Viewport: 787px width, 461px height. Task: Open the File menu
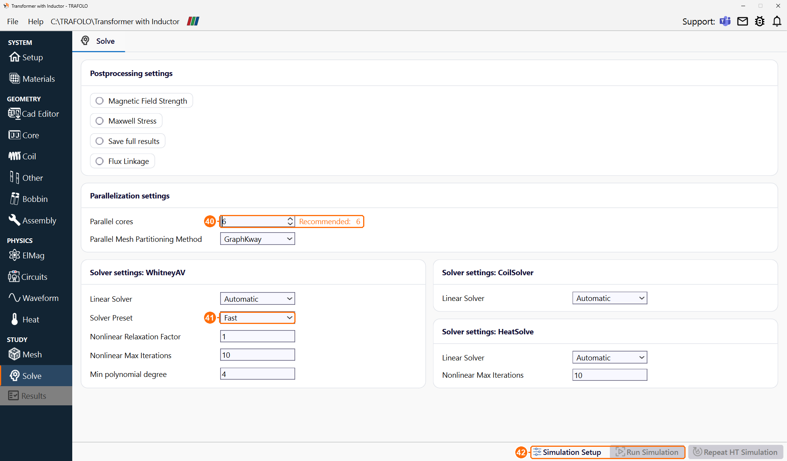point(13,21)
